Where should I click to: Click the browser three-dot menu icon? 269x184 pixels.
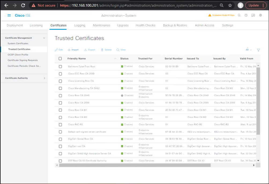coord(263,5)
